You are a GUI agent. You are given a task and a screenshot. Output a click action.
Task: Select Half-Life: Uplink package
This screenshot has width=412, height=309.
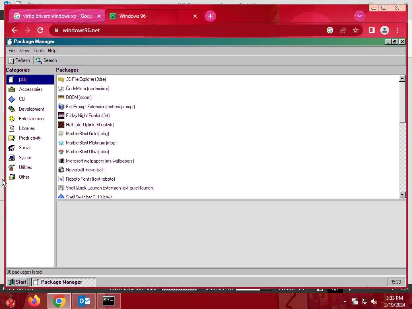click(86, 125)
